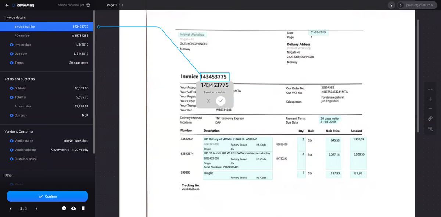Approve the invoice number 143453775 suggestion
441x217 pixels.
(x=220, y=101)
